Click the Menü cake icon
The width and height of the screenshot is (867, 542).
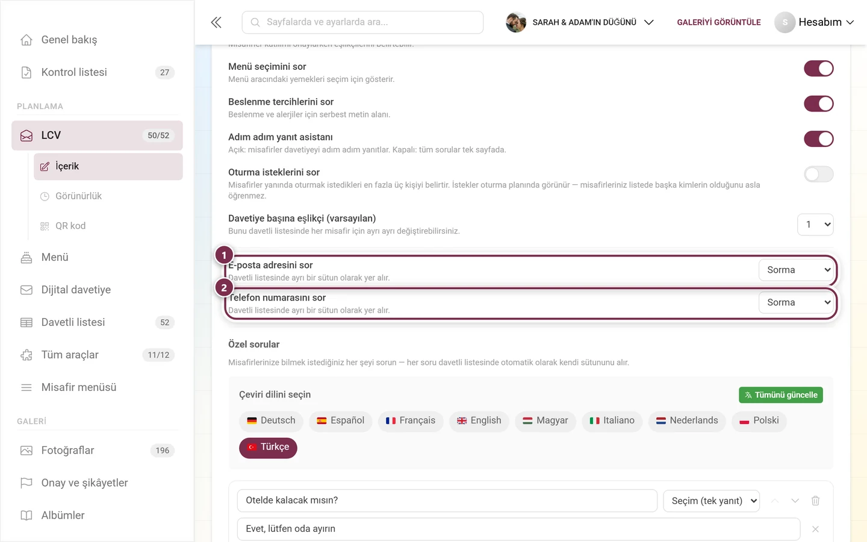point(26,257)
